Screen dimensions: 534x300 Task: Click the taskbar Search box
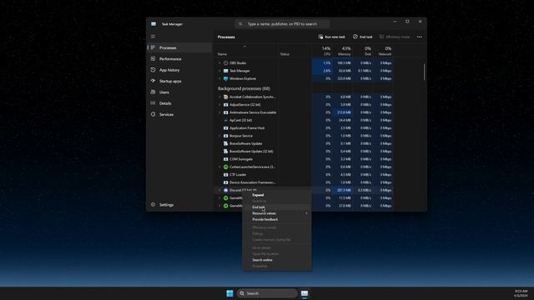click(267, 293)
